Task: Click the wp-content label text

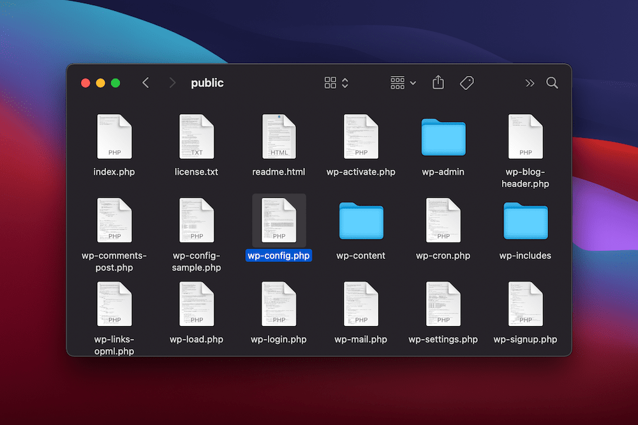Action: point(361,256)
